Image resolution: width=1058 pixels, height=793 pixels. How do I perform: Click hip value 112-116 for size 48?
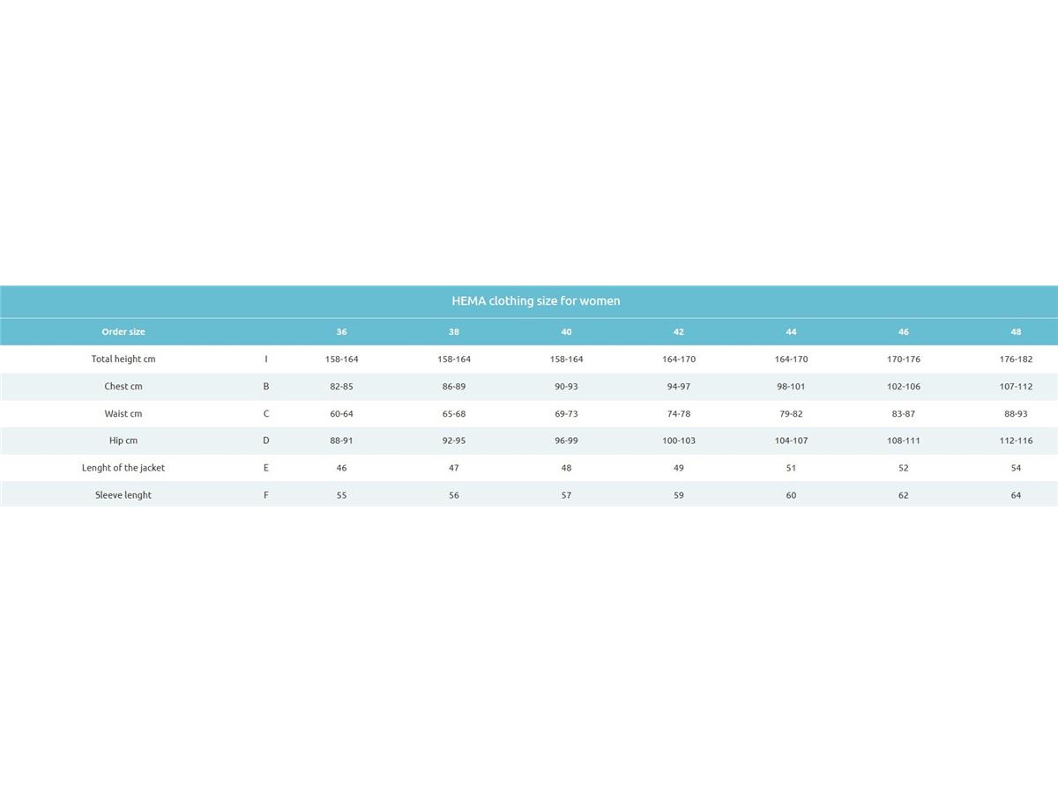1016,441
